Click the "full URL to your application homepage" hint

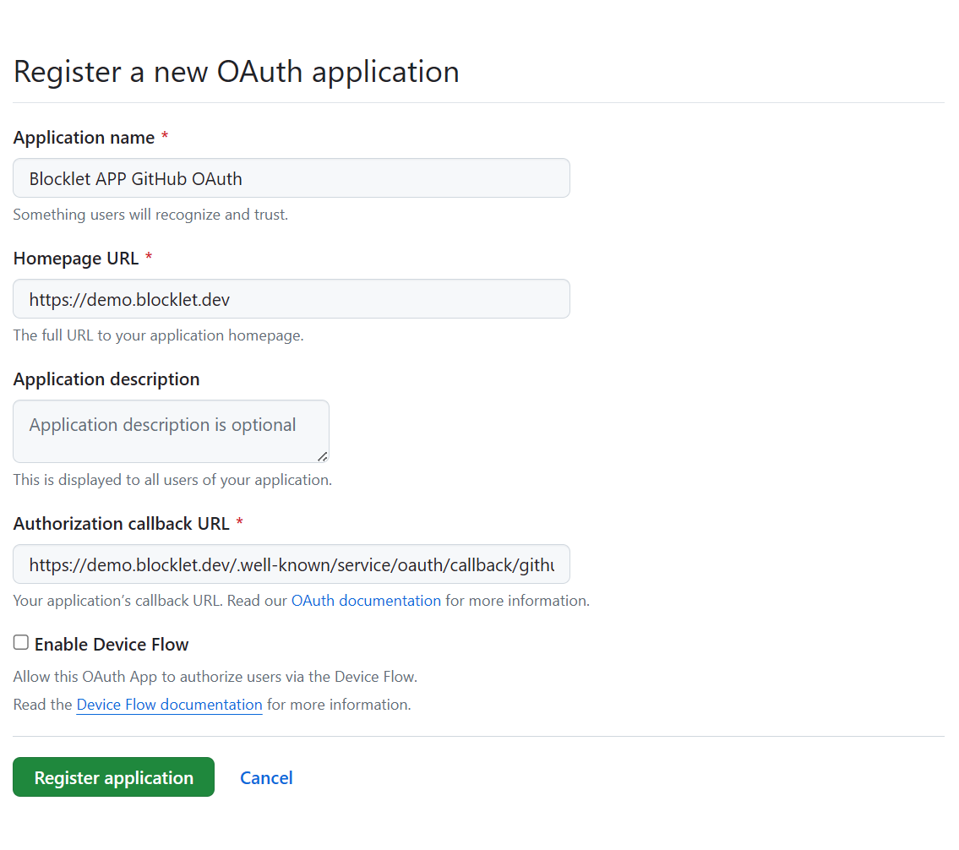pos(158,335)
